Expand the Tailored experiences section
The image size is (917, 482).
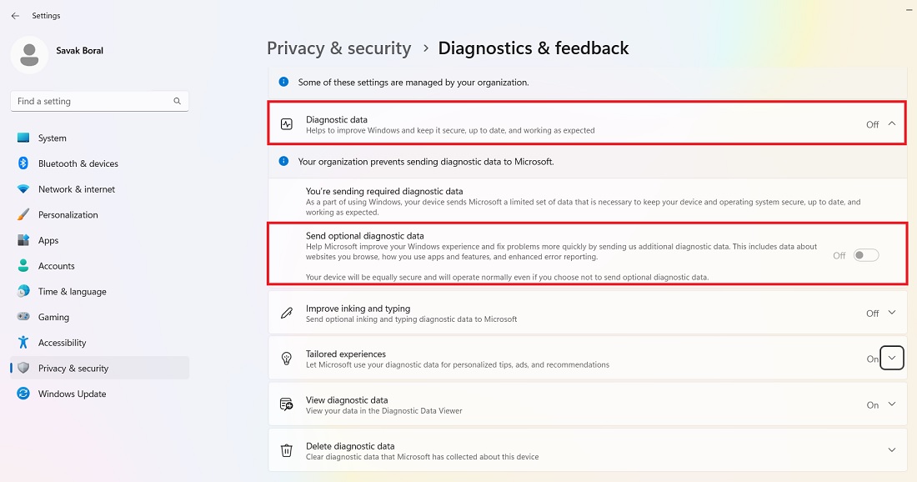click(x=892, y=358)
